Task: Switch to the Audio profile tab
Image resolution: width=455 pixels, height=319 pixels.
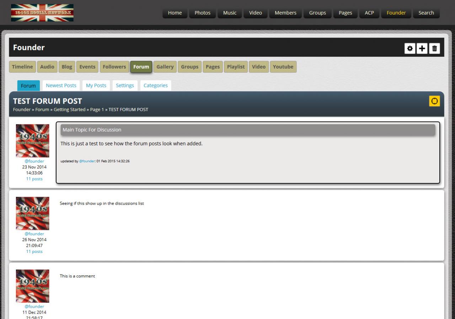Action: coord(47,67)
